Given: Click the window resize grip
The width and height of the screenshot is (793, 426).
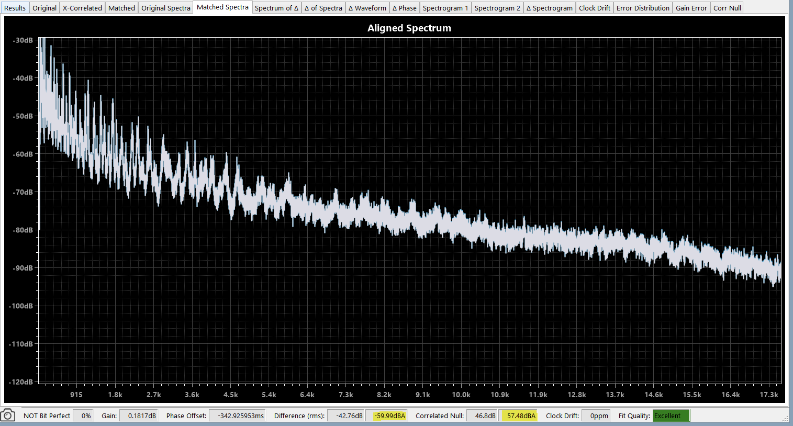Looking at the screenshot, I should (786, 418).
